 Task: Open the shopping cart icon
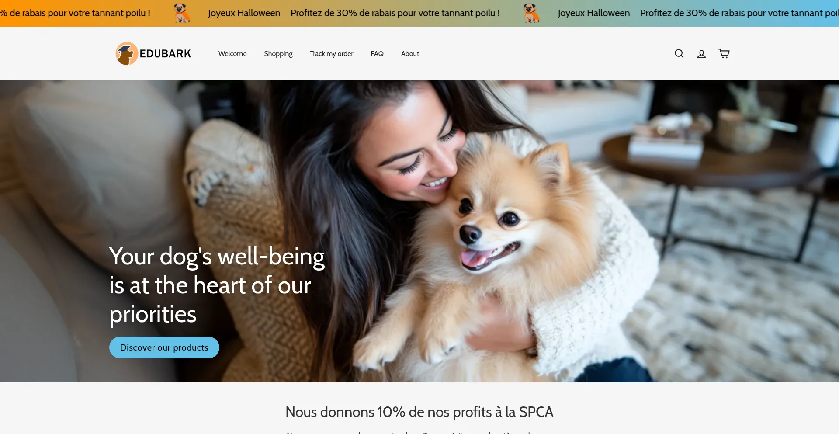(x=724, y=53)
